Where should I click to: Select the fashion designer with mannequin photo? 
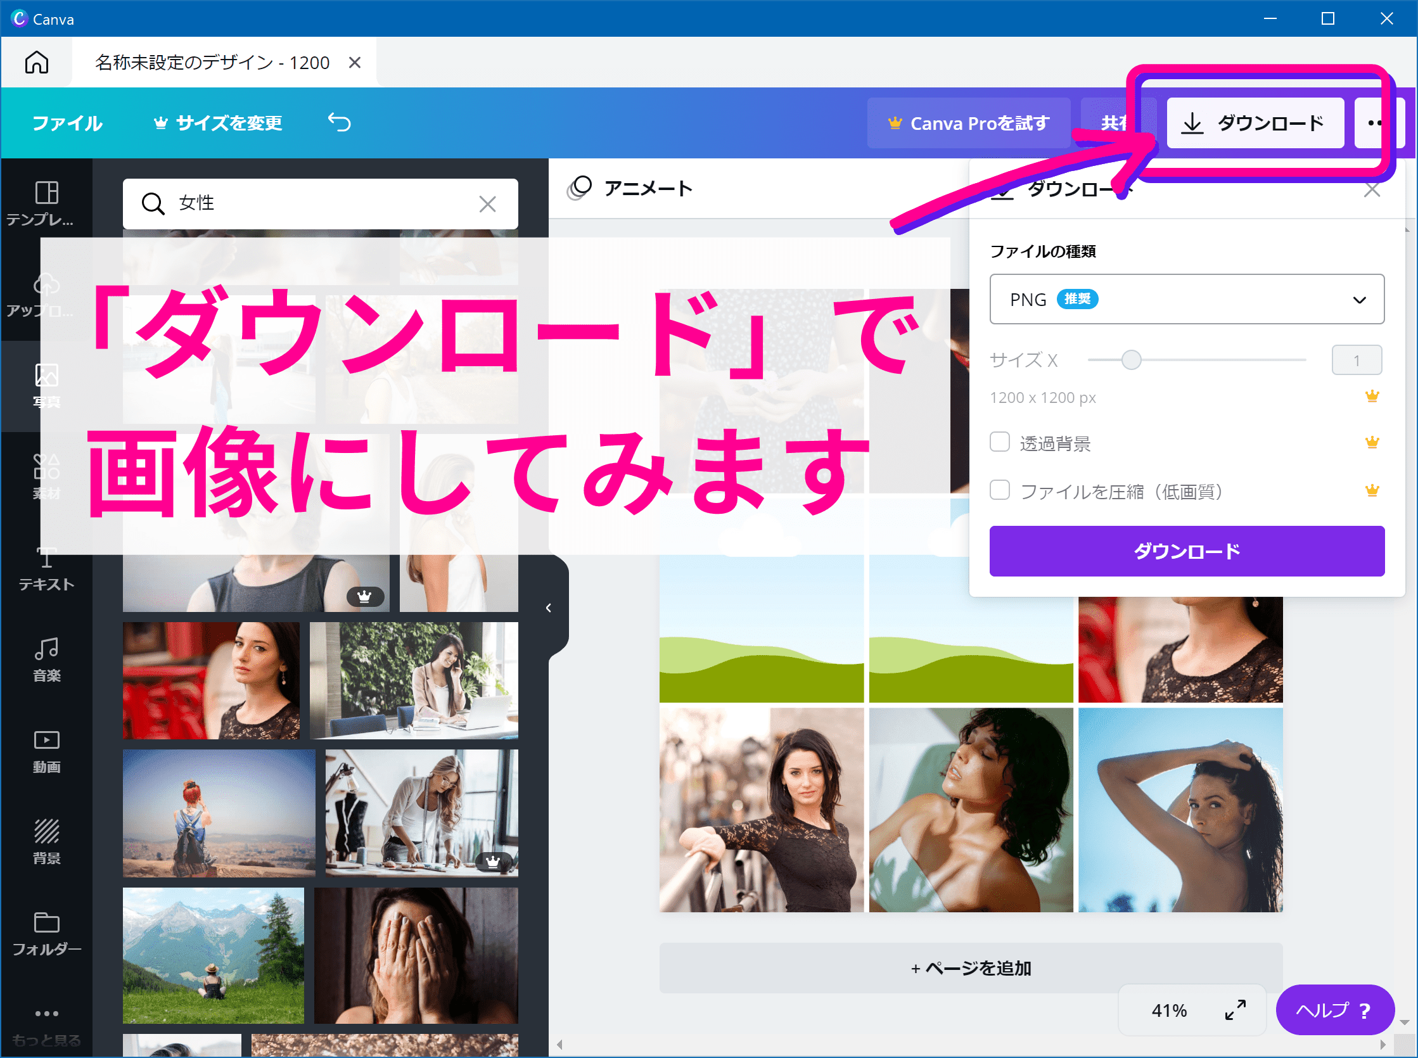pos(421,813)
